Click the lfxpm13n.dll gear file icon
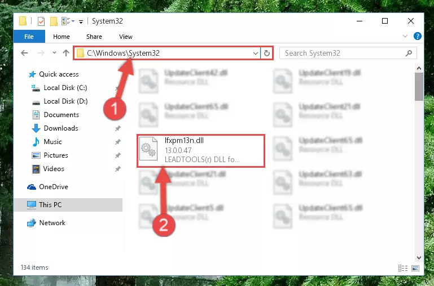The image size is (434, 286). (148, 149)
